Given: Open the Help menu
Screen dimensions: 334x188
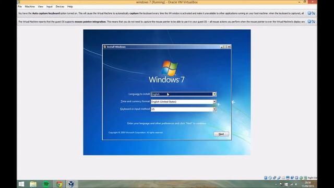Looking at the screenshot, I should coord(70,7).
